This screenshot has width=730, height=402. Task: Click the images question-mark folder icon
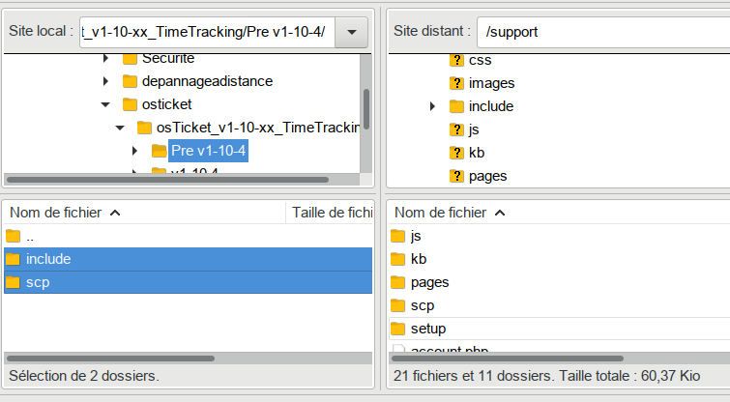[x=457, y=83]
